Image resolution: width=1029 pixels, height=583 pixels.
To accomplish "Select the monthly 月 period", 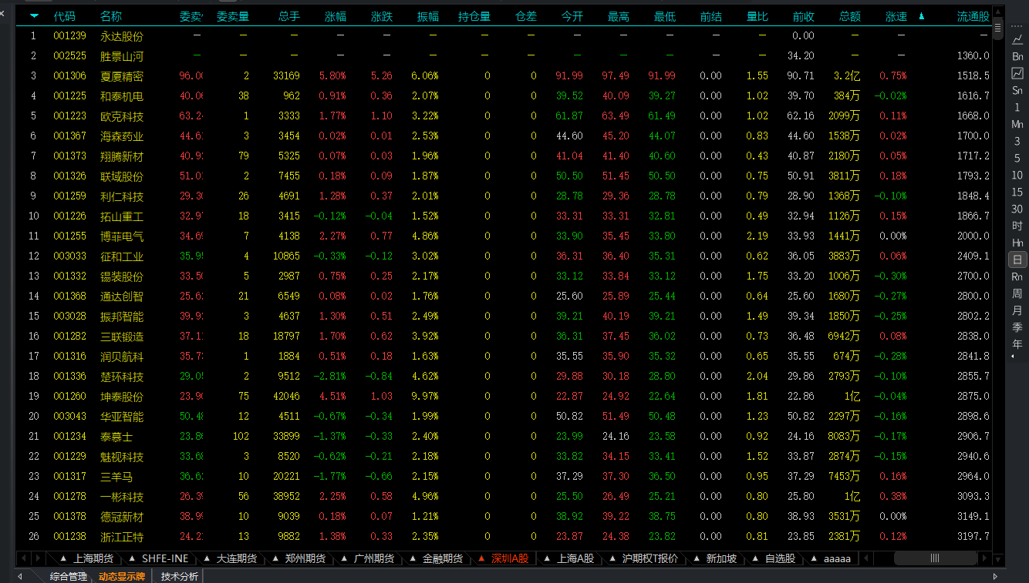I will [x=1017, y=310].
